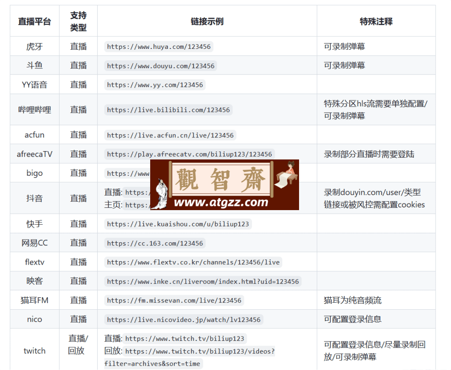
Task: Click the 特殊分区hls流 note text
Action: pos(376,110)
